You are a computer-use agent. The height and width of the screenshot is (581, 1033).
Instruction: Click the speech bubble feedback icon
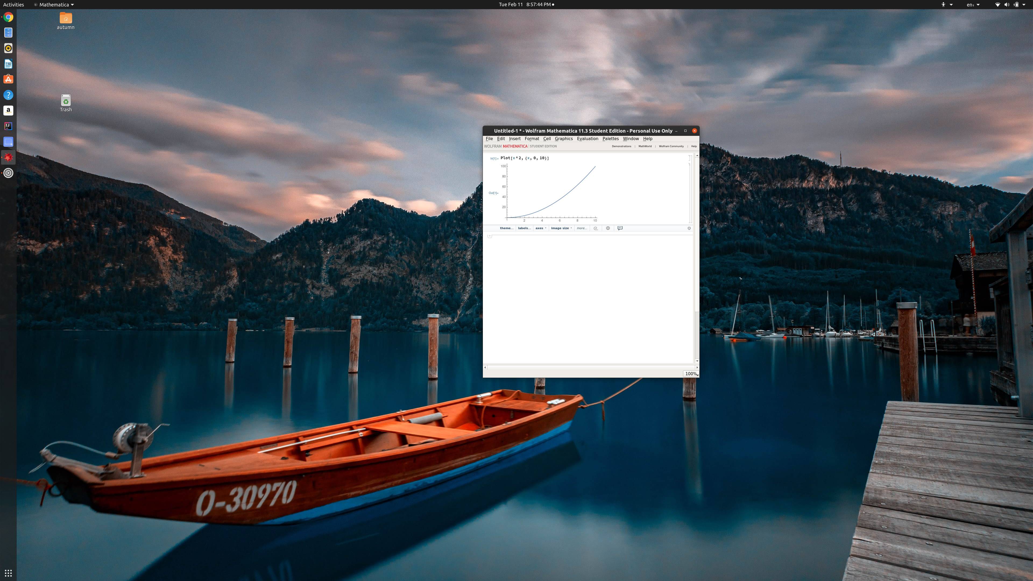620,228
